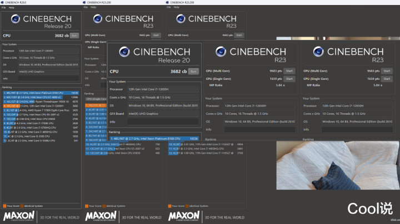
Task: Open File menu in rightmost Cinebench R23 window
Action: pyautogui.click(x=169, y=7)
